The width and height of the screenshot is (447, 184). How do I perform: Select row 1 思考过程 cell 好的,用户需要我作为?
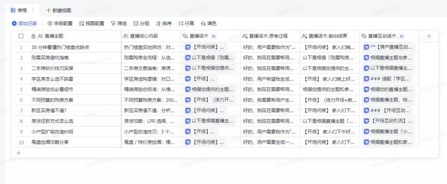click(x=270, y=47)
